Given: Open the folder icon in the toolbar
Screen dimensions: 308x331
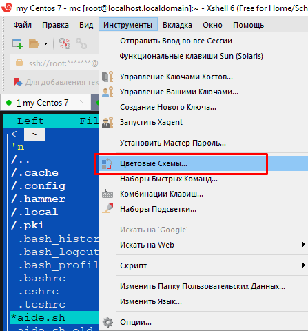Looking at the screenshot, I should 34,43.
